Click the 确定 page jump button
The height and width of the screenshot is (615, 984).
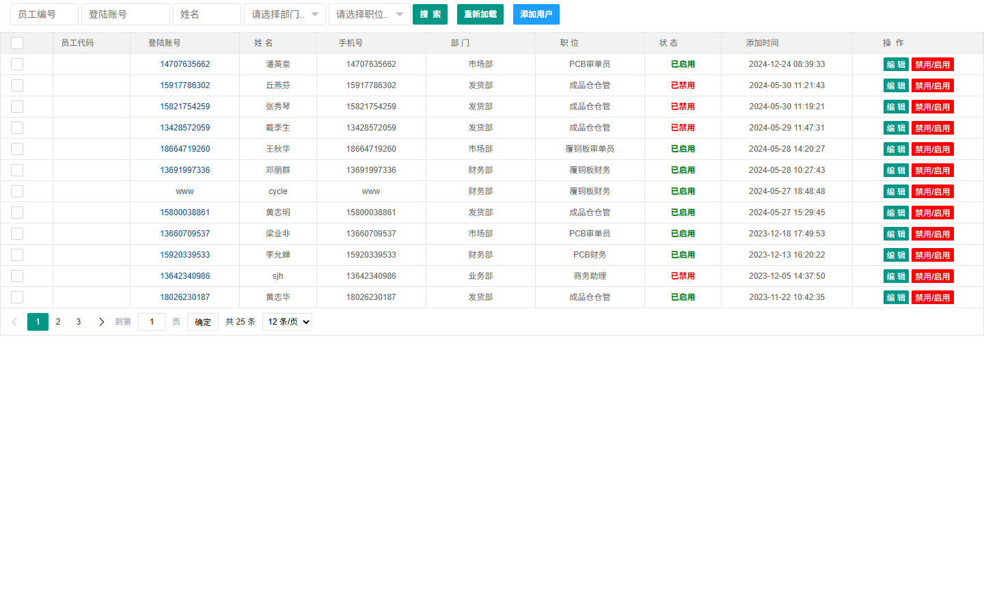point(203,322)
